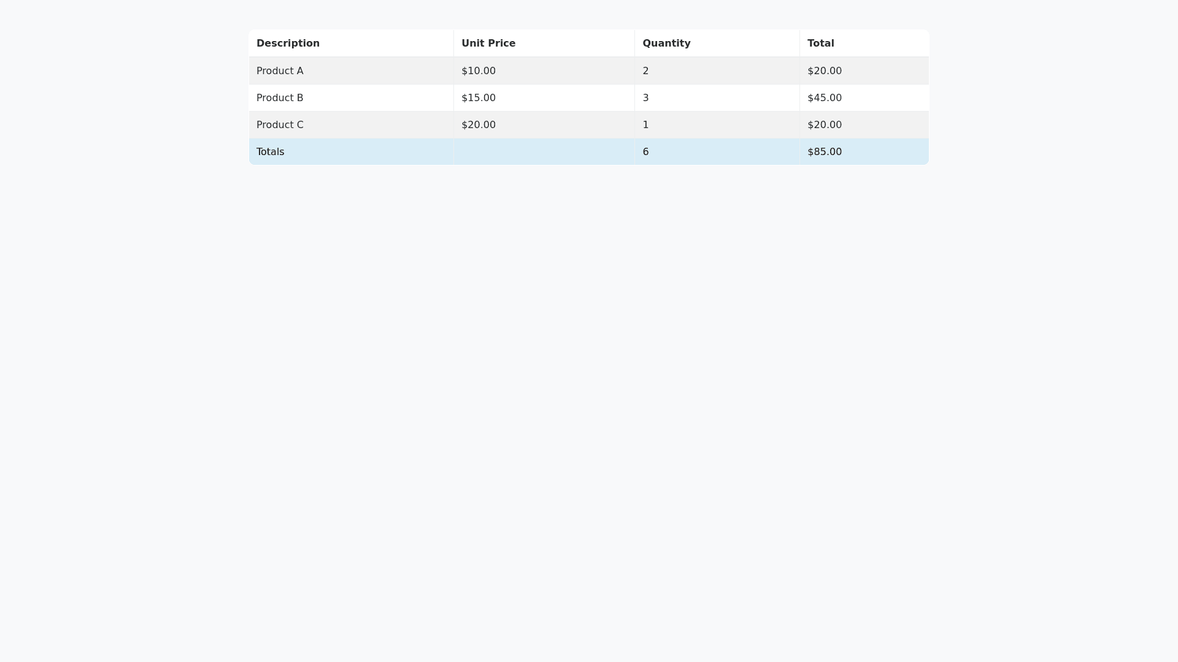This screenshot has width=1178, height=662.
Task: Click Product A's $10.00 unit price
Action: (479, 71)
